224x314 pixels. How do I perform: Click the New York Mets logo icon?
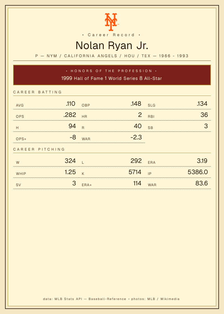112,22
